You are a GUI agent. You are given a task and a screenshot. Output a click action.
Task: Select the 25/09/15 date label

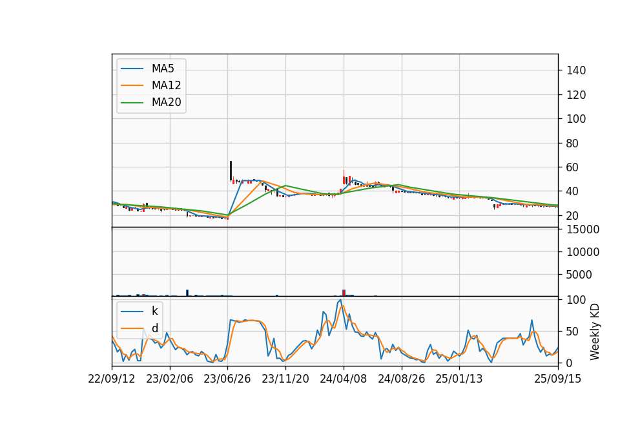pos(558,379)
